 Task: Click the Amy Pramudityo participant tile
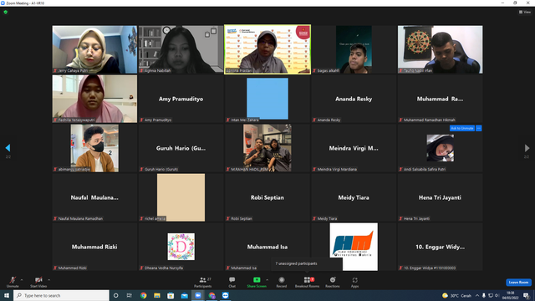tap(181, 99)
